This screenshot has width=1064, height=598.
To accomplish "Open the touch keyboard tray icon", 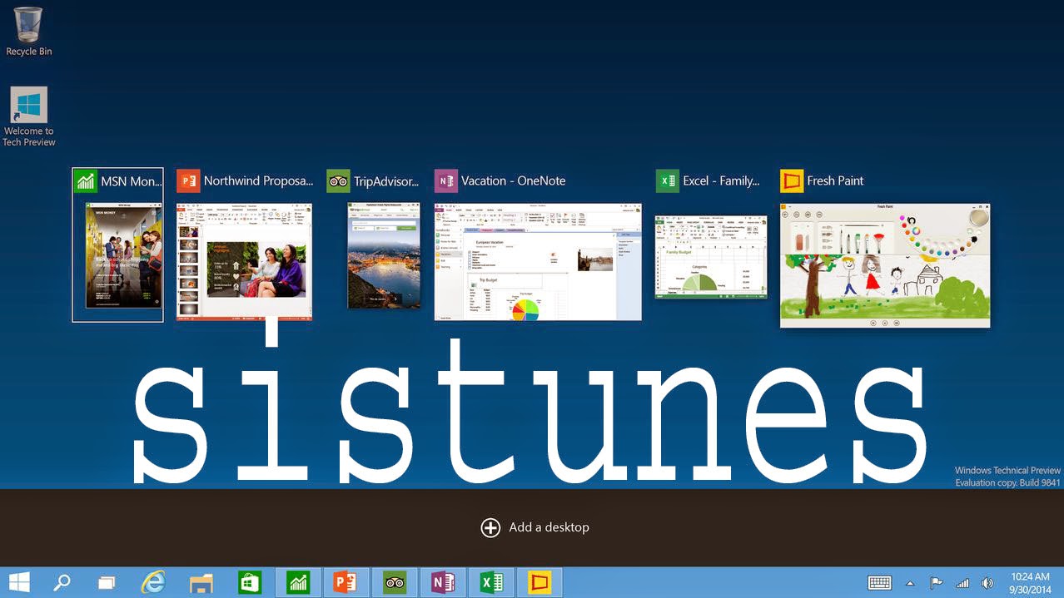I will (879, 583).
